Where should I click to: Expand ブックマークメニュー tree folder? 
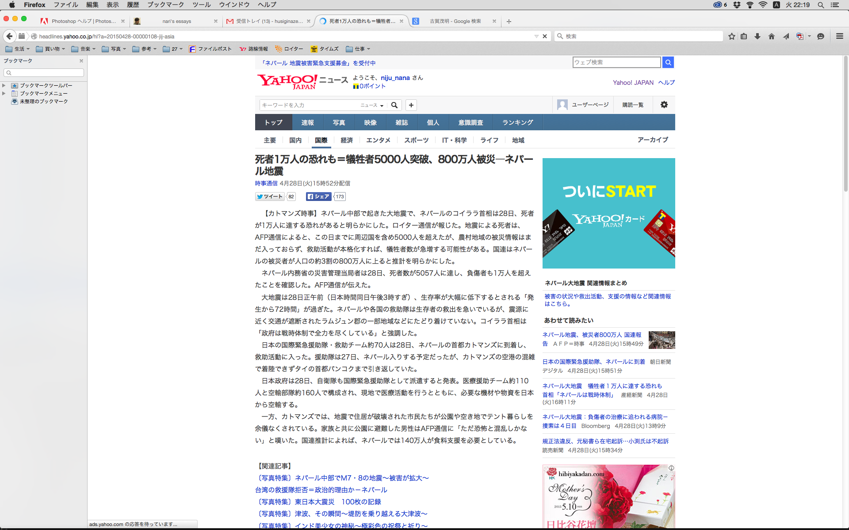(4, 93)
